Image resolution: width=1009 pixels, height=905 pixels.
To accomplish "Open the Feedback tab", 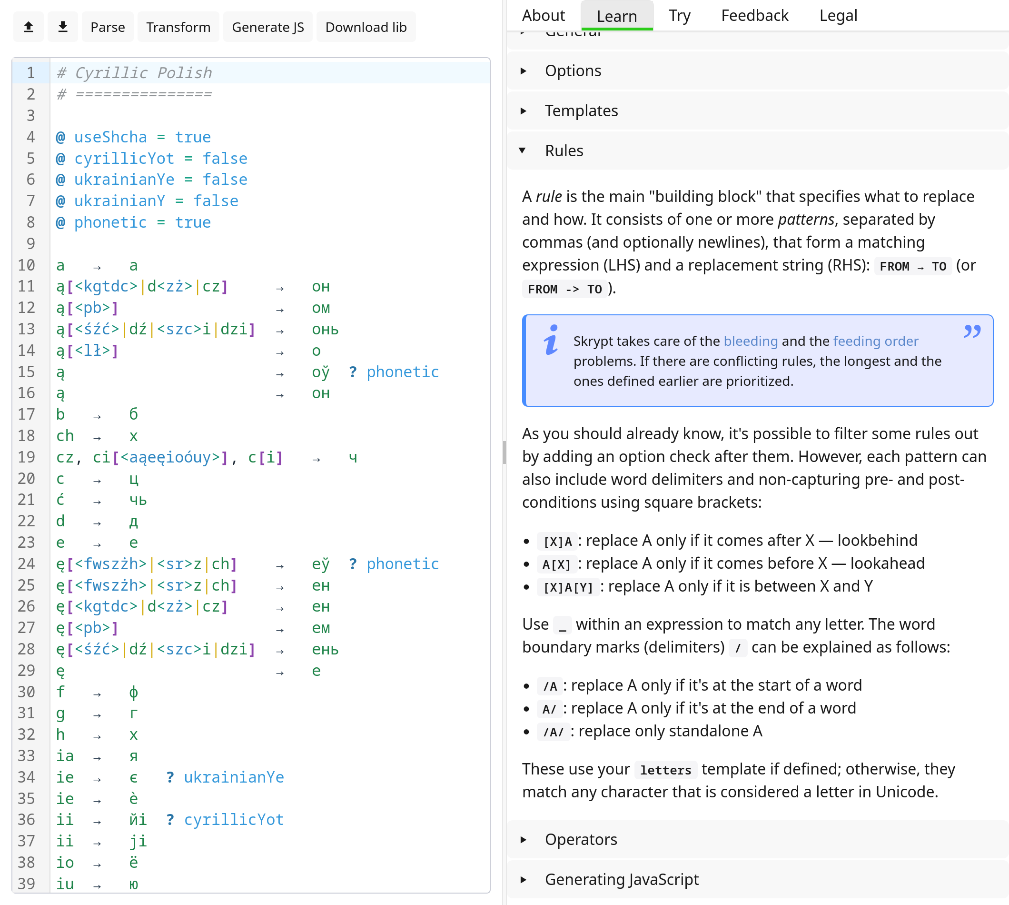I will (754, 15).
